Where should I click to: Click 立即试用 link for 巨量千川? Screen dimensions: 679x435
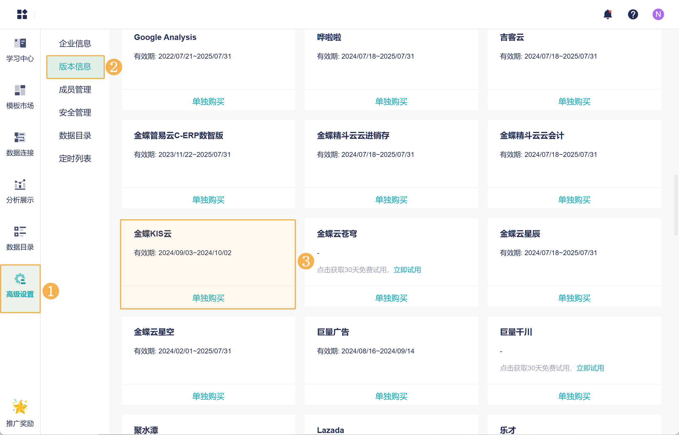590,368
